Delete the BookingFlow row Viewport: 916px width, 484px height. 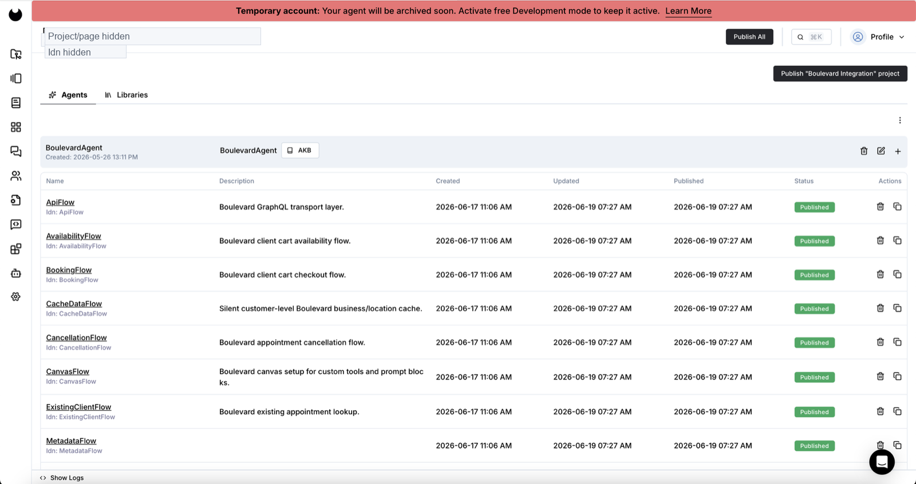click(x=881, y=274)
